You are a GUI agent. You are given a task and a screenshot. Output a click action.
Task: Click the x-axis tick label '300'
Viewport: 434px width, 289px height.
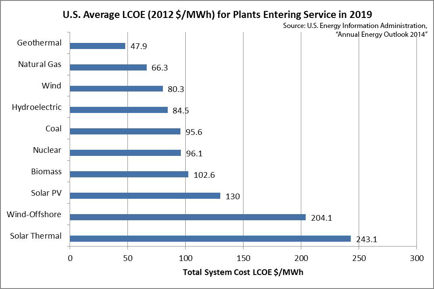click(x=417, y=258)
